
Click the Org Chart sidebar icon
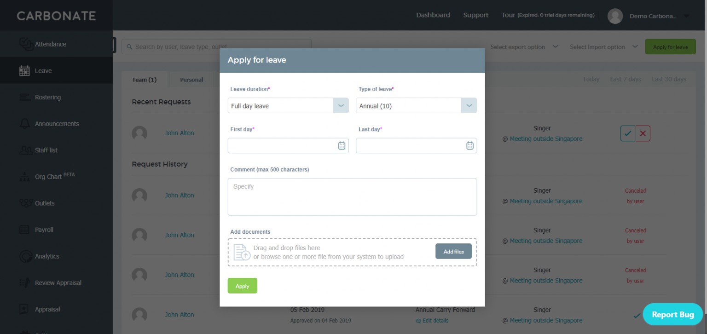(x=24, y=177)
